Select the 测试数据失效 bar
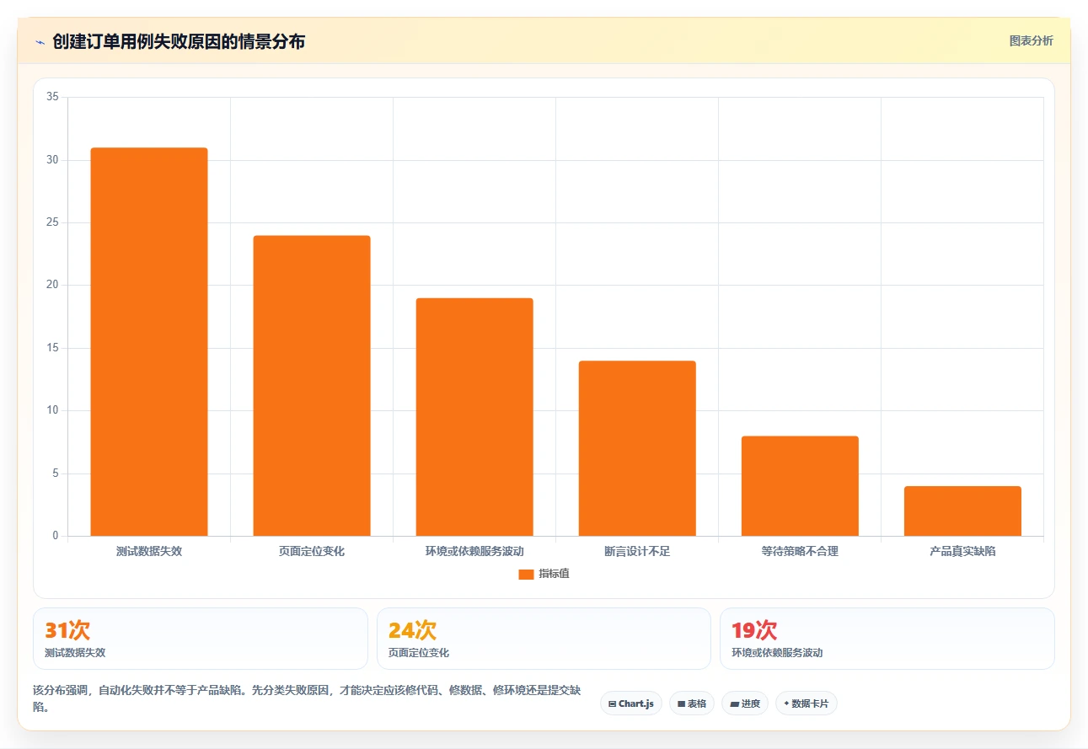 (x=149, y=341)
